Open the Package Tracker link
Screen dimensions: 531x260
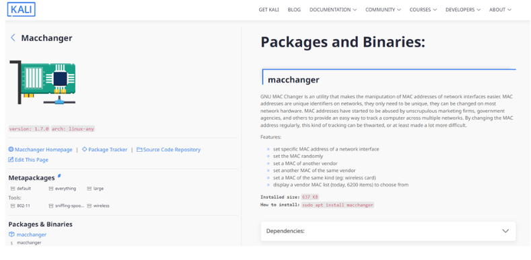coord(108,149)
